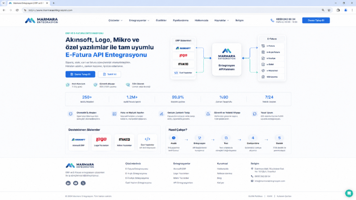Click the footer Marmara Entegrasyon logo
356x200 pixels.
tap(80, 165)
